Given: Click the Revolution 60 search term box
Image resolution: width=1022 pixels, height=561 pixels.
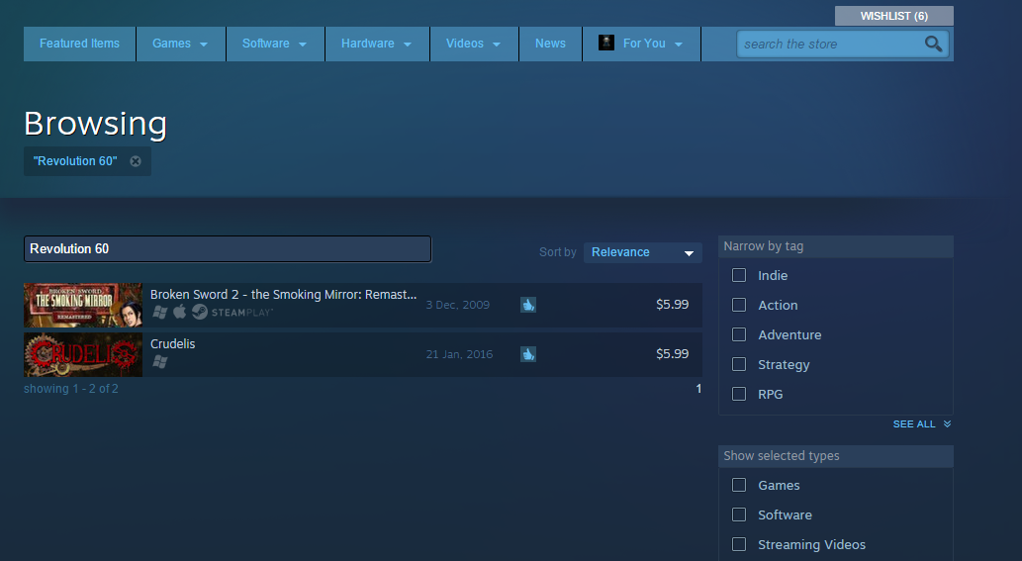Looking at the screenshot, I should pyautogui.click(x=228, y=249).
